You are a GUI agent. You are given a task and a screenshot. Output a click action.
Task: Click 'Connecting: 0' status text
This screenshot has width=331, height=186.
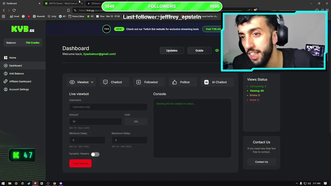pos(258,86)
